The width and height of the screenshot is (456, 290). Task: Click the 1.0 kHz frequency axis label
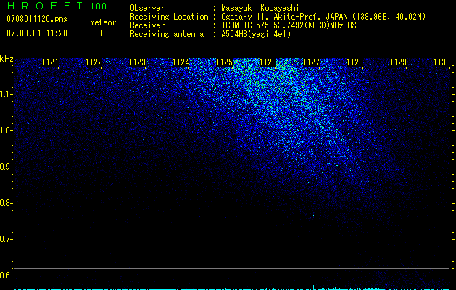tap(6, 130)
